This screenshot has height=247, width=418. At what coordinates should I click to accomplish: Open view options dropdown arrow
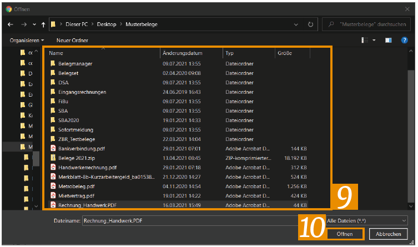(x=374, y=40)
